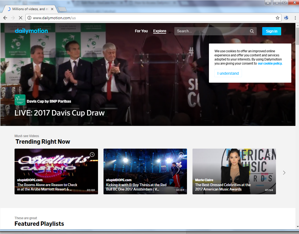Screen dimensions: 299x234
Task: Click the page vertical scrollbar thumb
Action: 297,36
